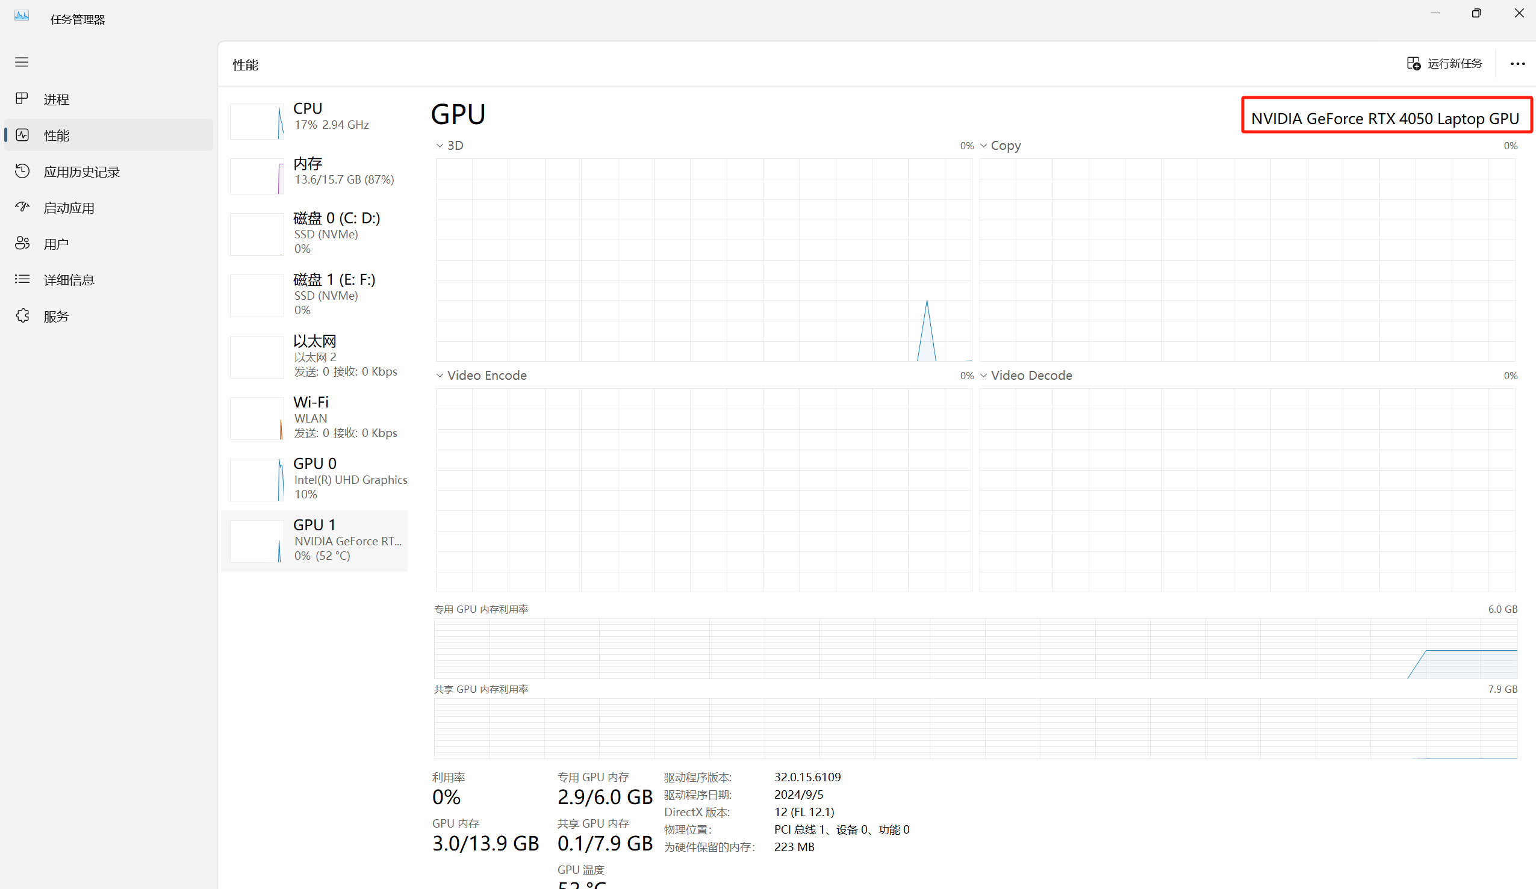Open the Services (服务) puzzle icon
The width and height of the screenshot is (1536, 889).
[x=22, y=315]
